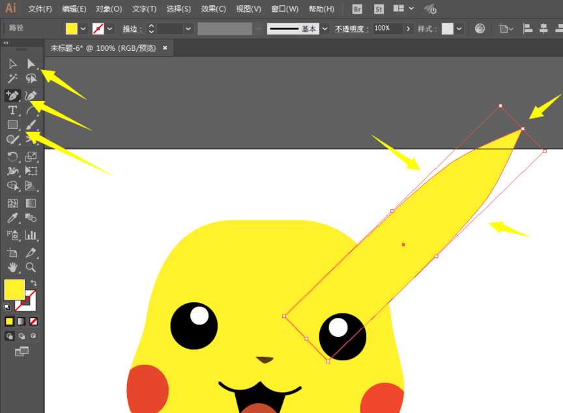Expand the stroke profile 基本 dropdown
Screen dimensions: 563x413
pyautogui.click(x=325, y=29)
